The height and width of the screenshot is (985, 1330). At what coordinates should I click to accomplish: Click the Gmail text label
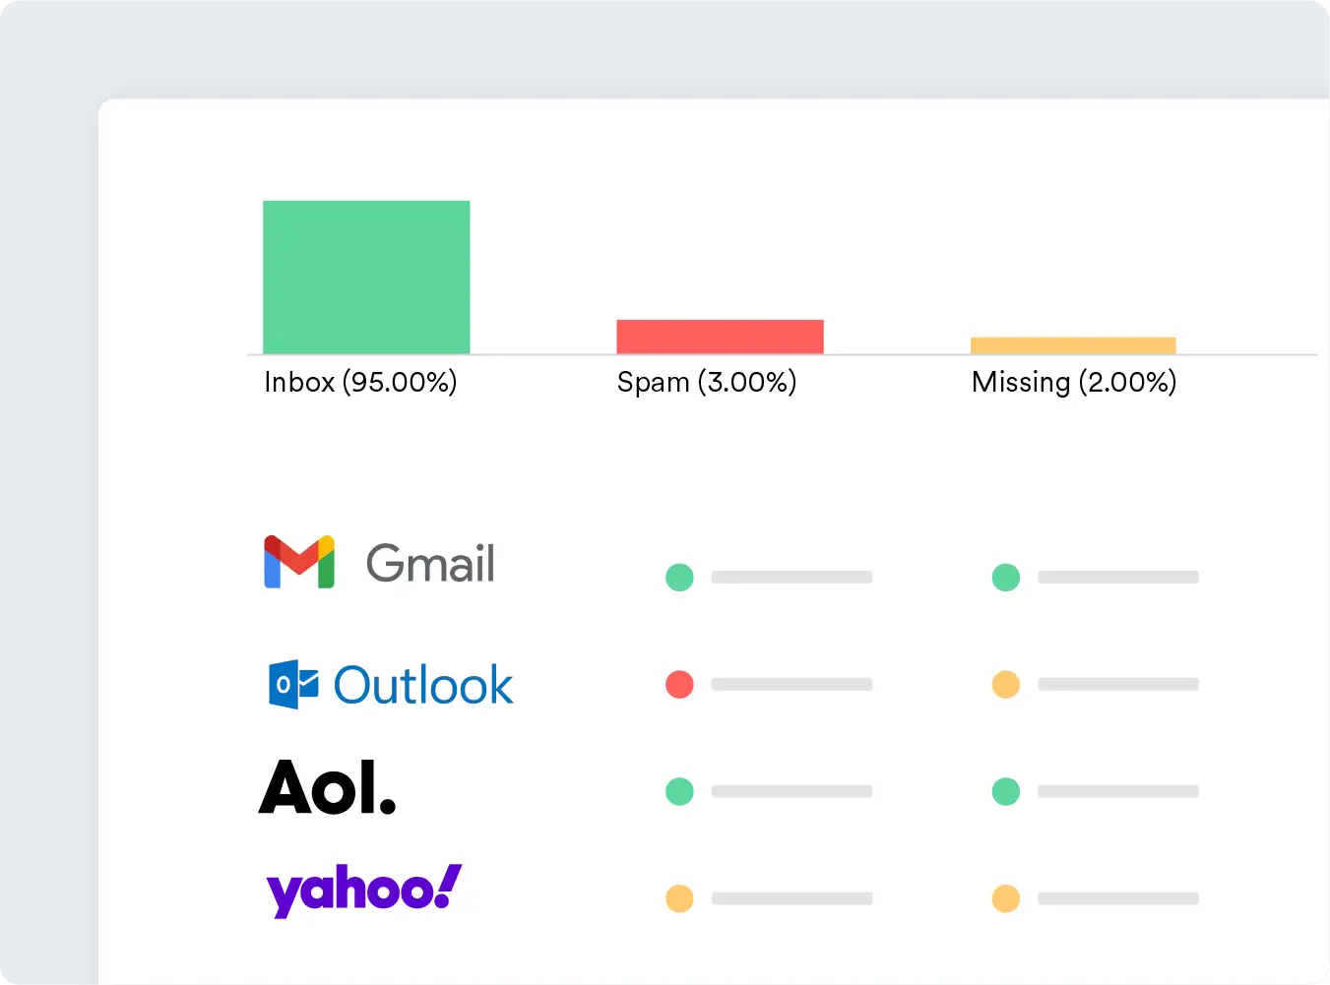[430, 564]
